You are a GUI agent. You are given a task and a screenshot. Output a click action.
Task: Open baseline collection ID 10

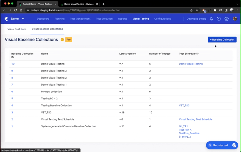click(x=13, y=64)
